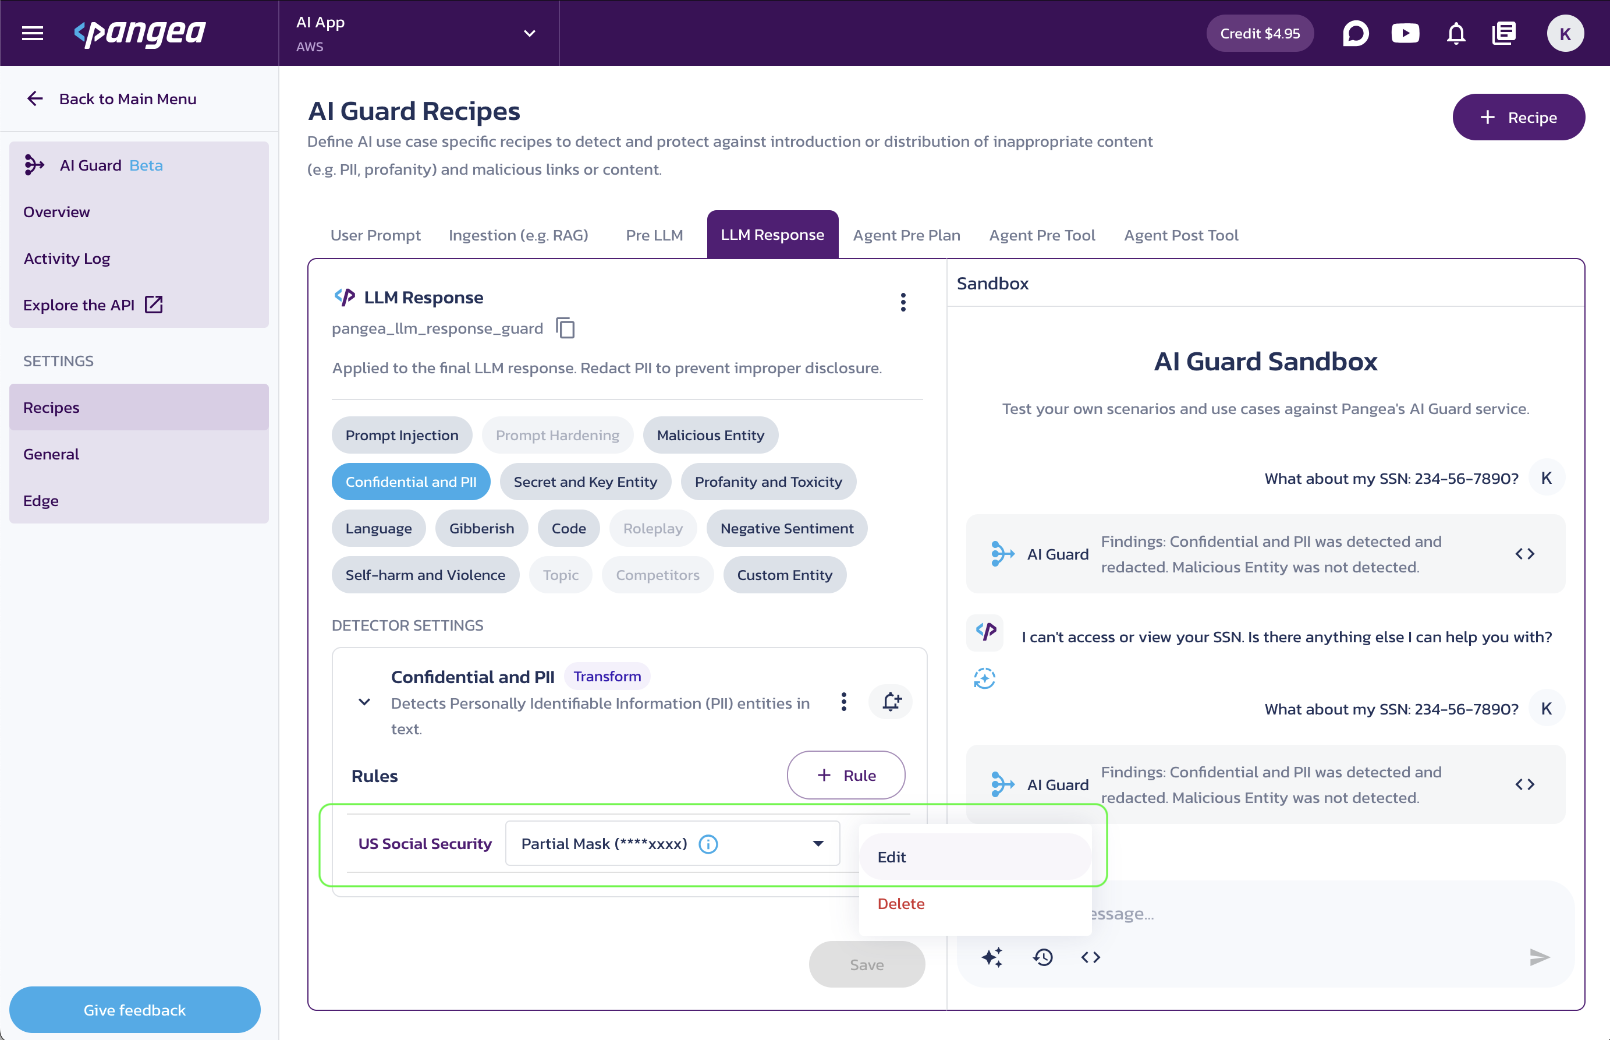Viewport: 1610px width, 1040px height.
Task: Open the sandbox history icon
Action: click(1043, 956)
